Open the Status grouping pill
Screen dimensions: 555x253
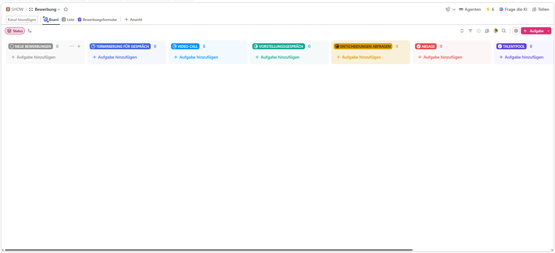click(15, 31)
